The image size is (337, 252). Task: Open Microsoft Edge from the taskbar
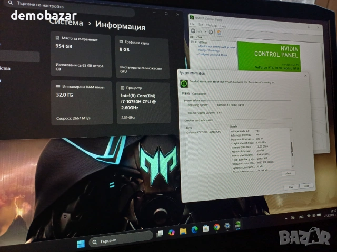point(195,230)
